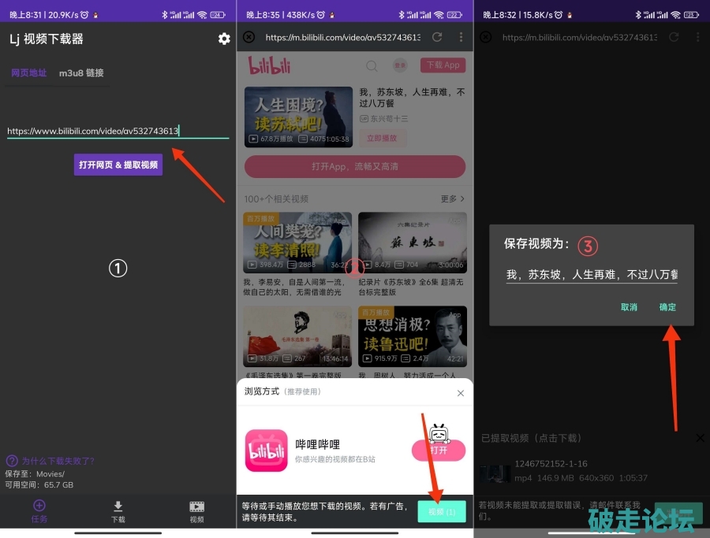Switch to the m3u8 链接 tab
The width and height of the screenshot is (710, 538).
point(81,73)
